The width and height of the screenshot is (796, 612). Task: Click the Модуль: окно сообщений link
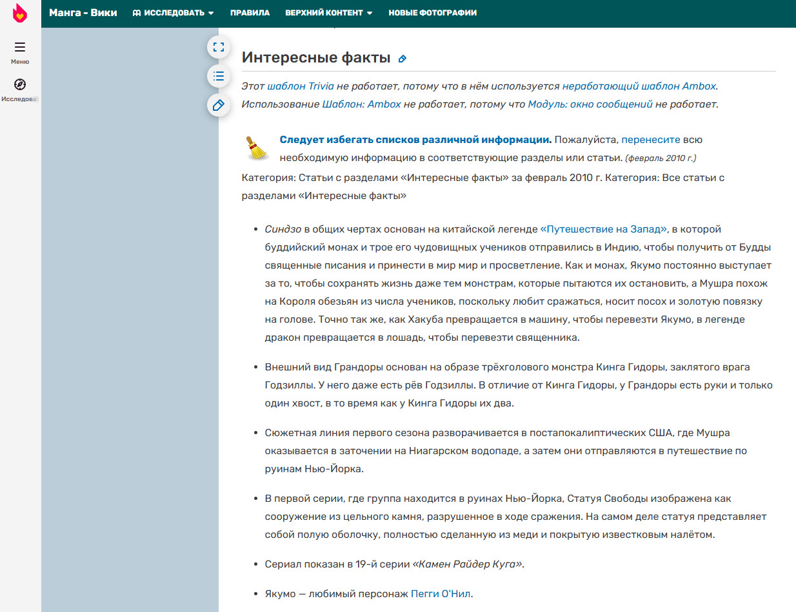point(590,104)
